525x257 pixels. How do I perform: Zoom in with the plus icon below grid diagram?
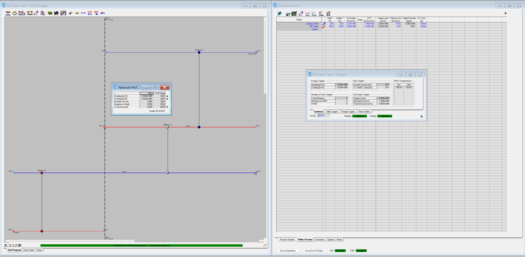(6, 245)
